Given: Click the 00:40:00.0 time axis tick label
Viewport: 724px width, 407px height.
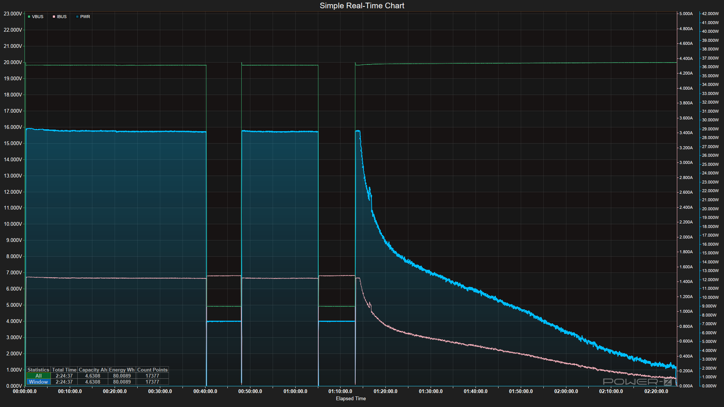Looking at the screenshot, I should (205, 391).
